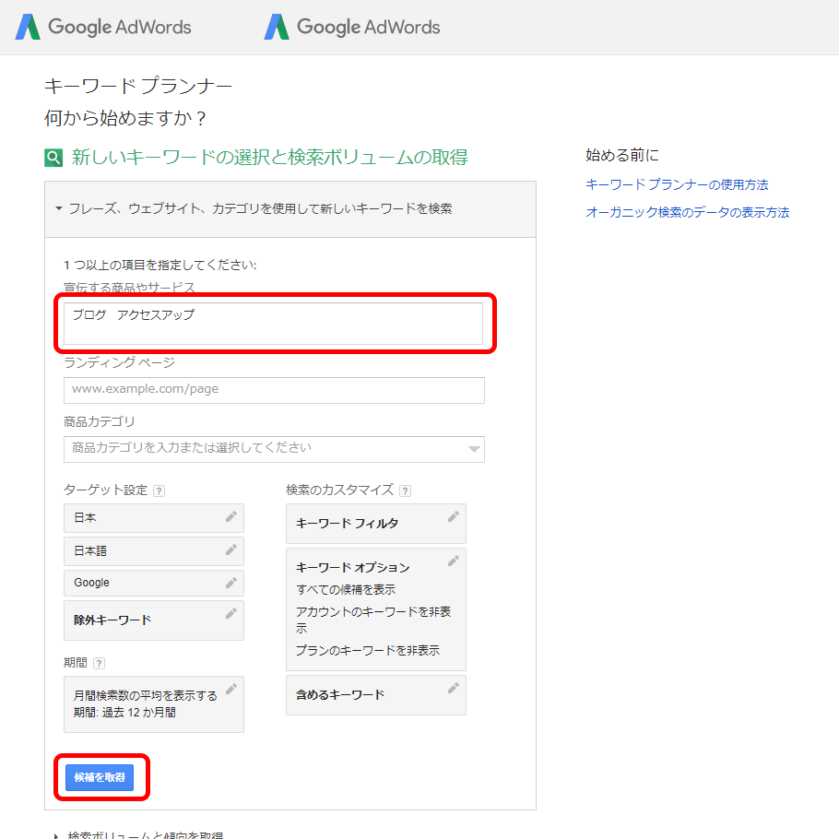Click the green magnifier search icon
839x839 pixels.
[x=53, y=158]
